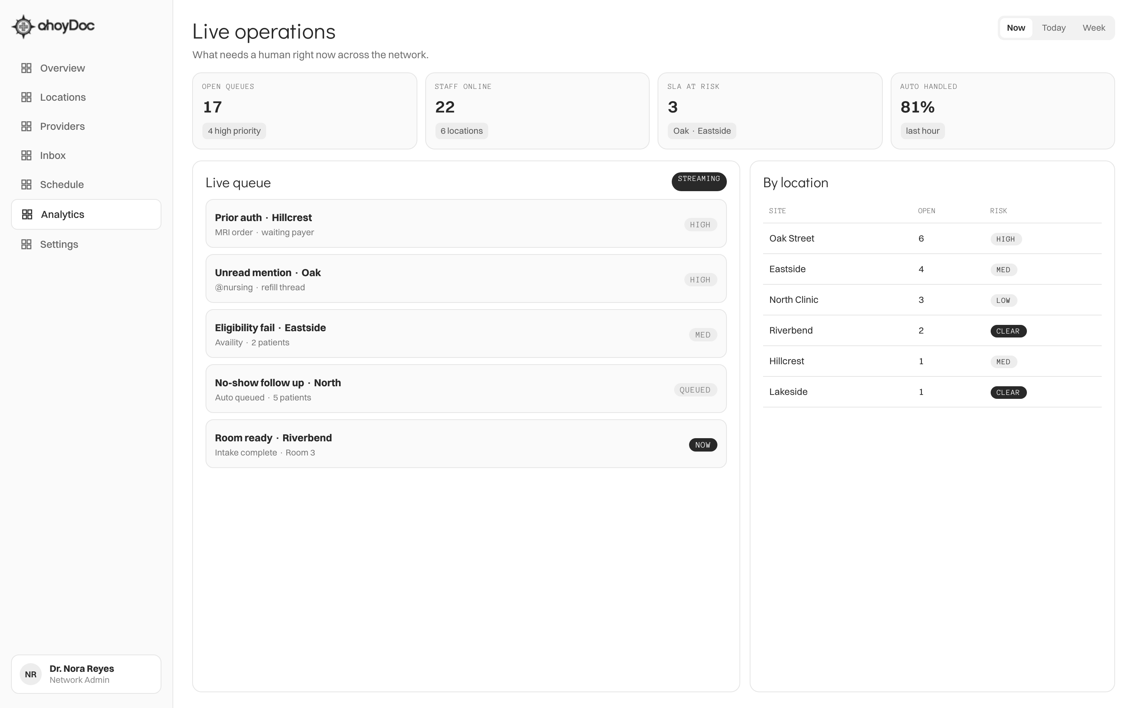This screenshot has height=708, width=1134.
Task: Click the MED risk badge for Hillcrest
Action: click(1003, 362)
